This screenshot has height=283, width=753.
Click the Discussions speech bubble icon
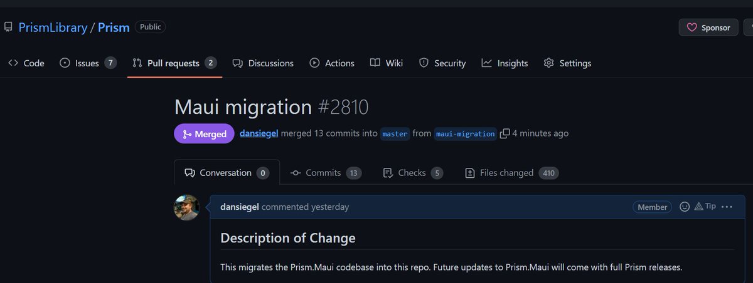(x=238, y=63)
